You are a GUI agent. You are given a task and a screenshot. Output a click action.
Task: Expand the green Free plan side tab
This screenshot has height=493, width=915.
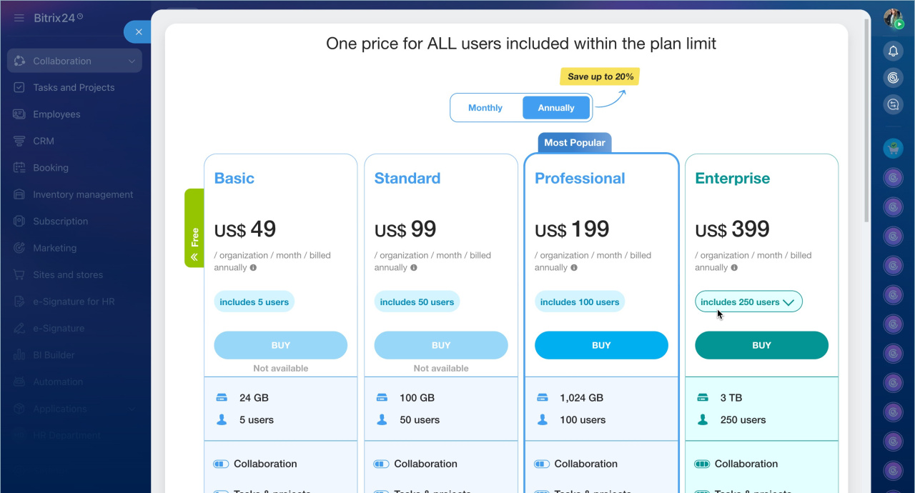click(x=194, y=228)
